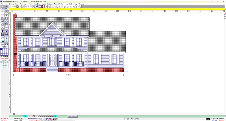Select the freehand hook curve tool

(x=6, y=41)
